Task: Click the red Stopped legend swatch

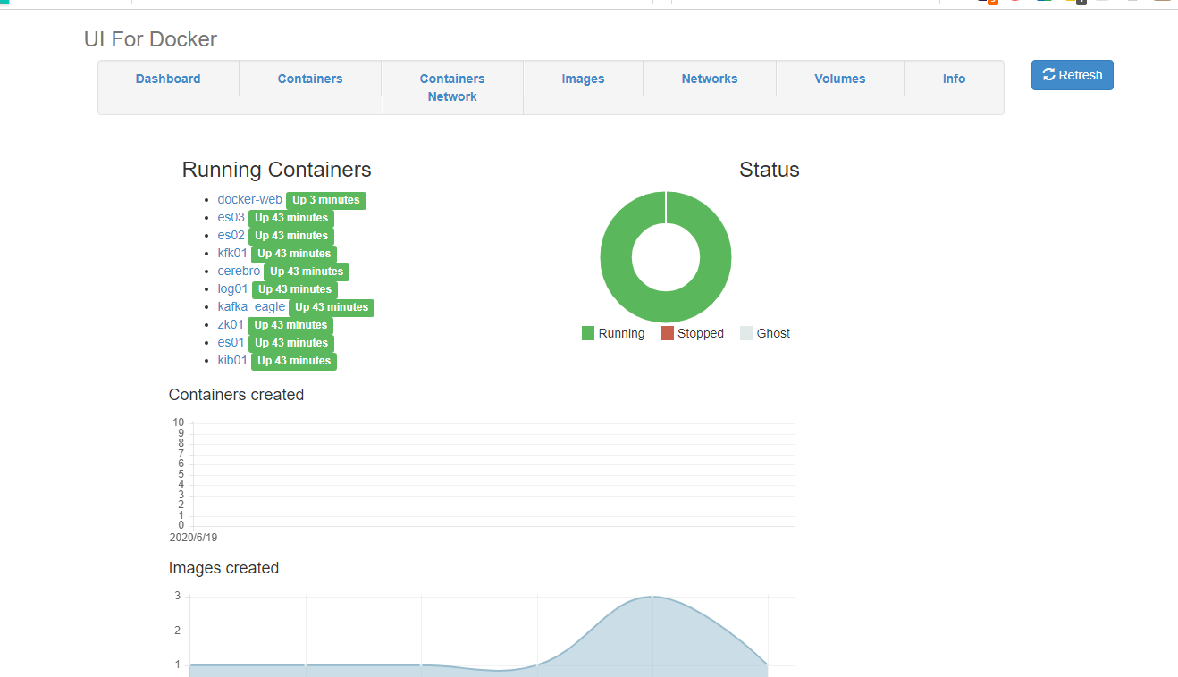Action: point(667,333)
